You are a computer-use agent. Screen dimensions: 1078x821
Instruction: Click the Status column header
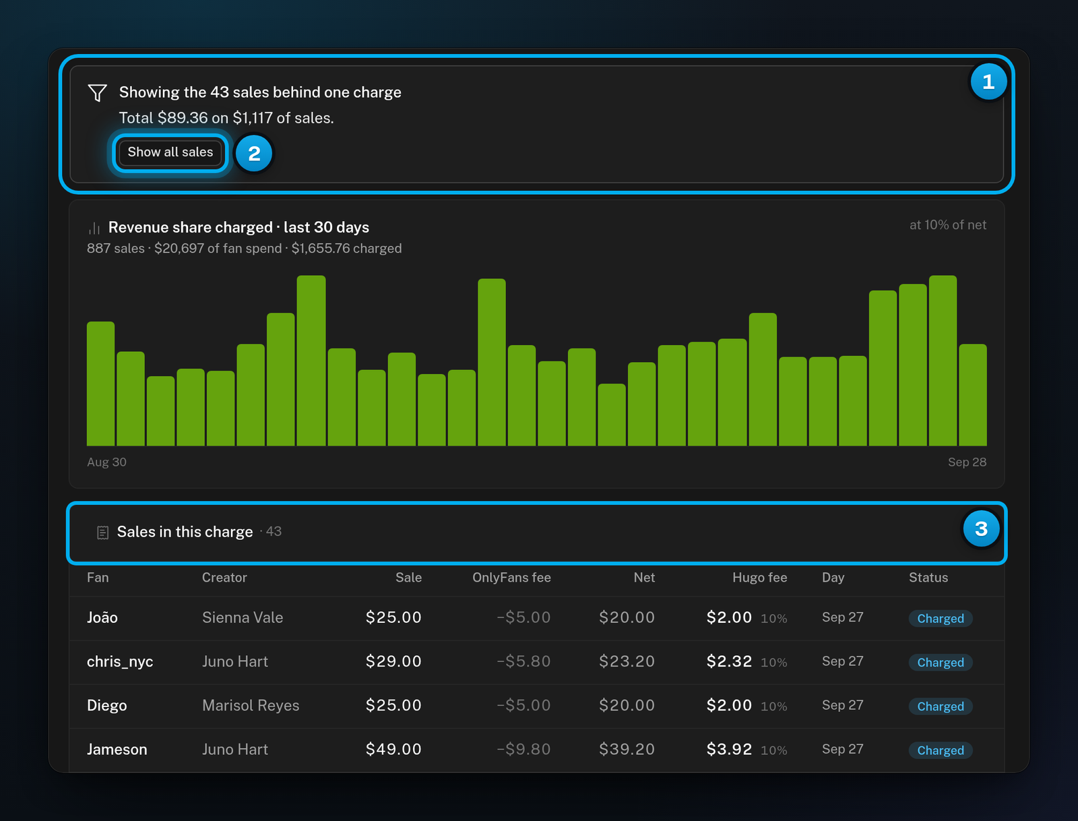click(x=928, y=578)
